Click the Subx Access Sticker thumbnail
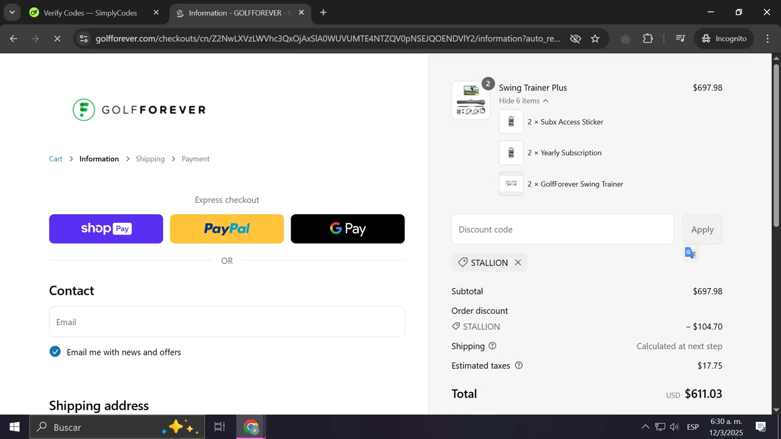This screenshot has height=439, width=781. [511, 122]
